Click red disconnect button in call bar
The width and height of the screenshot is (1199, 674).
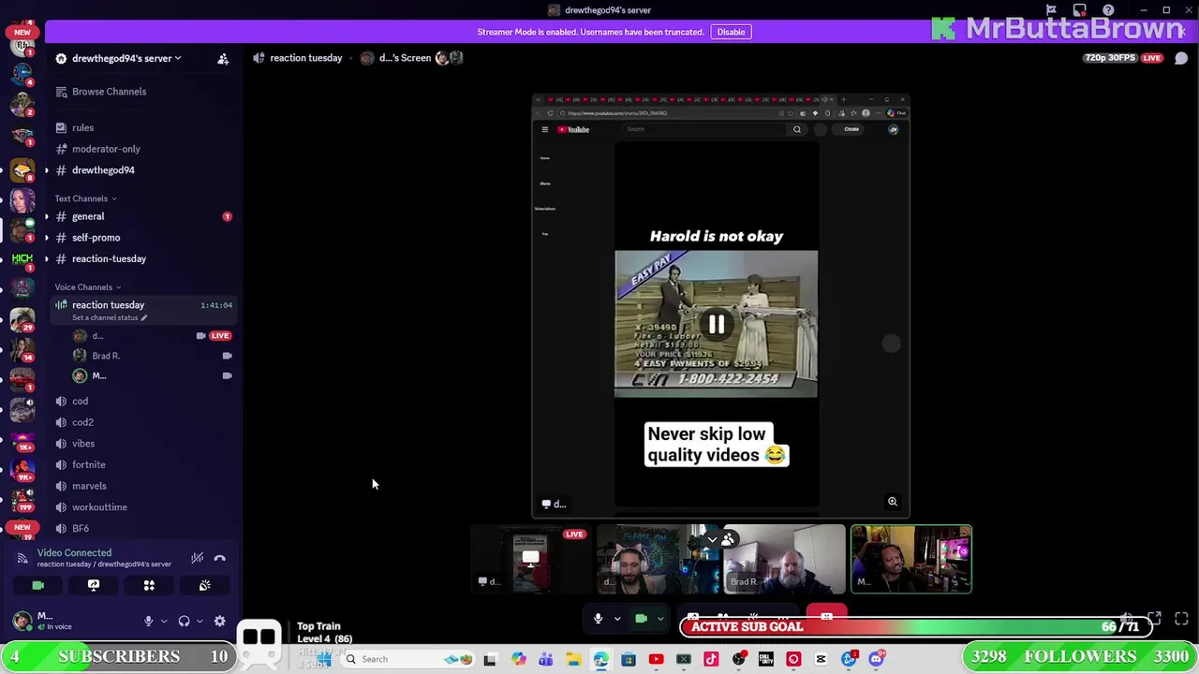tap(827, 616)
